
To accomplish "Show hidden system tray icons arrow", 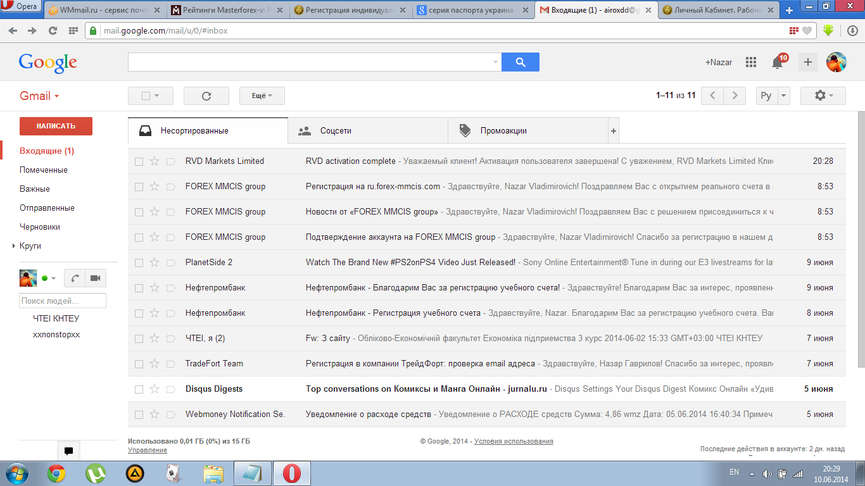I will pyautogui.click(x=752, y=473).
